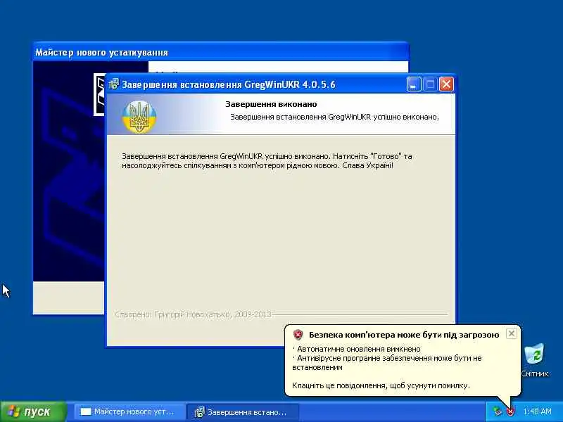Screen dimensions: 563x422
Task: Click the red shield icon in security balloon
Action: (298, 335)
